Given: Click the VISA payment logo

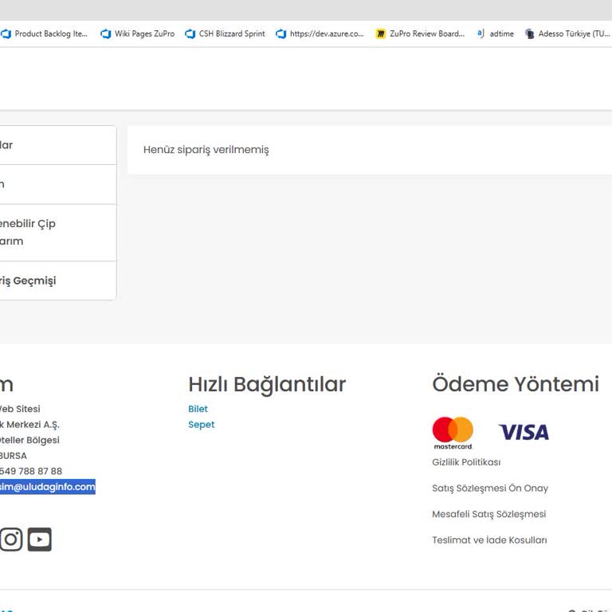Looking at the screenshot, I should tap(524, 433).
